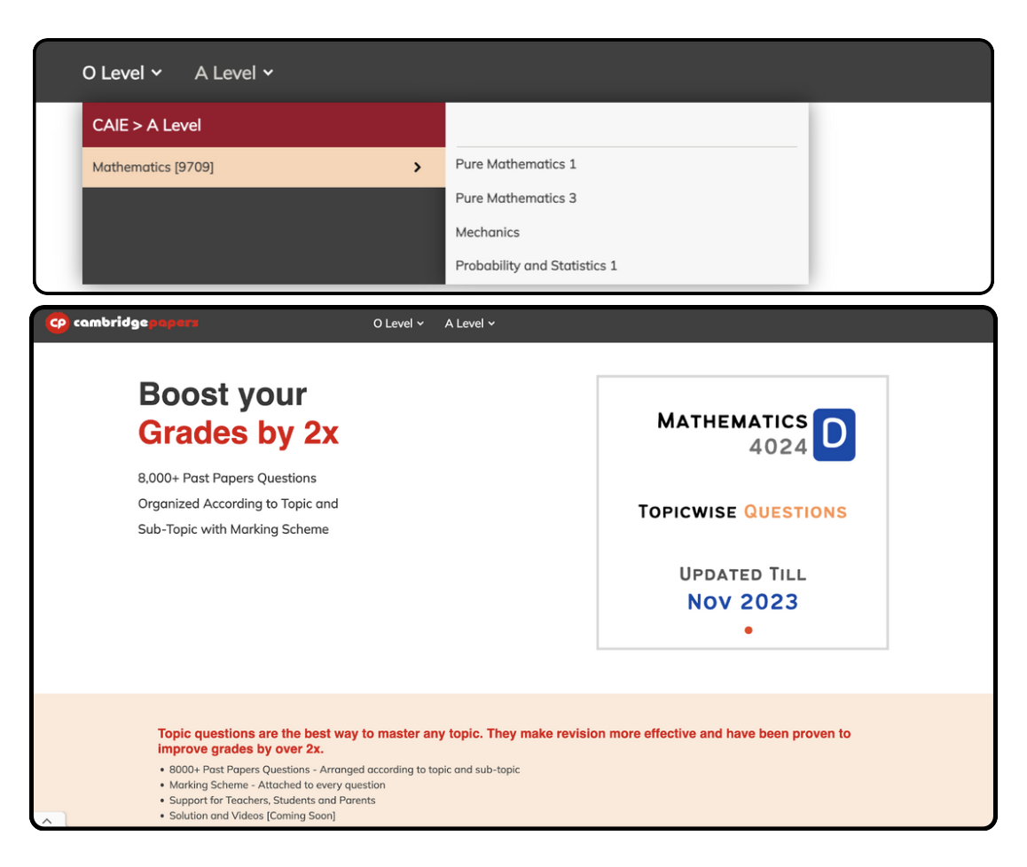The width and height of the screenshot is (1027, 867).
Task: Click the CAIE > A Level header
Action: coord(147,125)
